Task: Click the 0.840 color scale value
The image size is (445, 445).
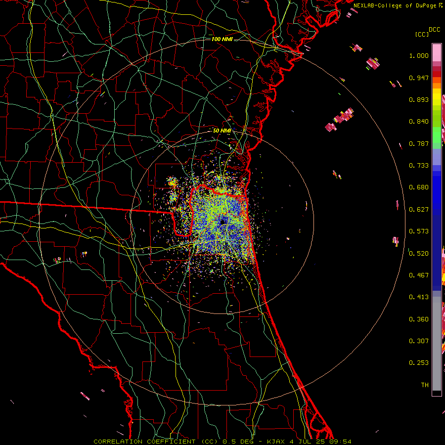Action: point(419,122)
